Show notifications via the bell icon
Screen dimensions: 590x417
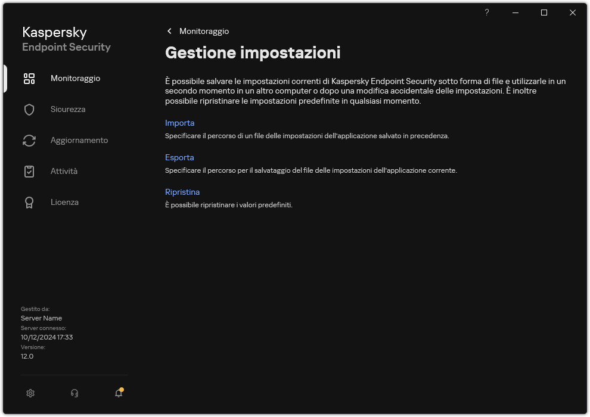pyautogui.click(x=117, y=393)
